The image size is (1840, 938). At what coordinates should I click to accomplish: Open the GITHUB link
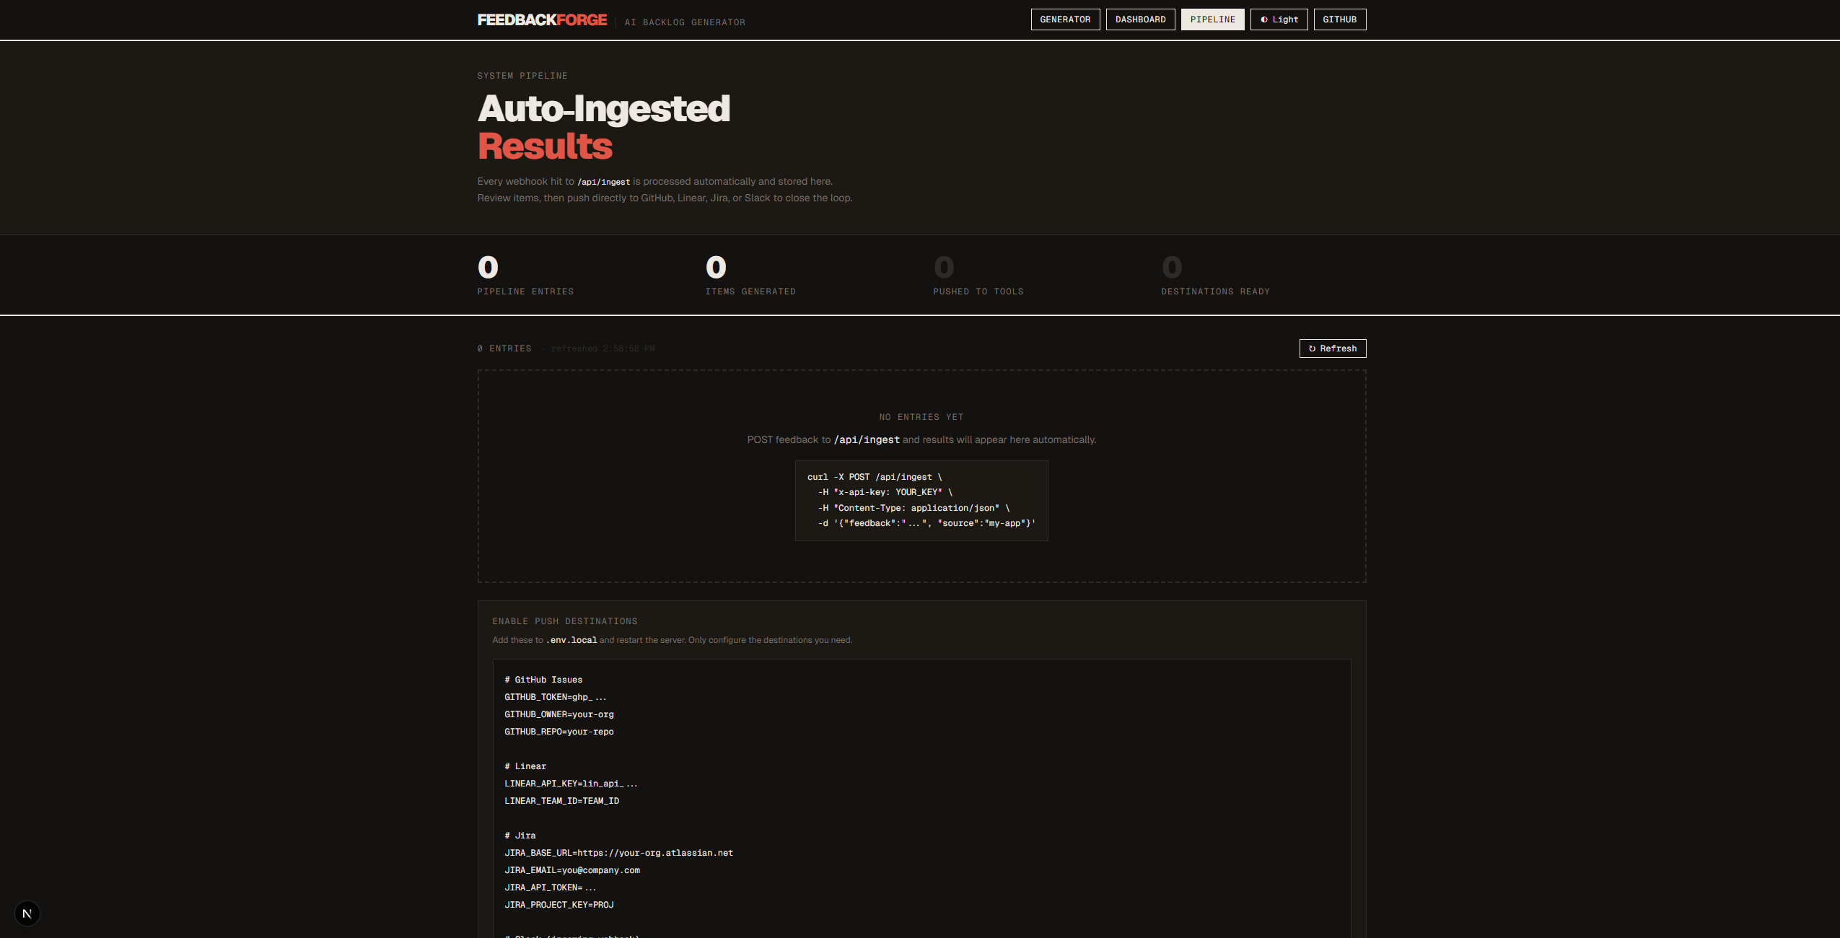pos(1340,19)
